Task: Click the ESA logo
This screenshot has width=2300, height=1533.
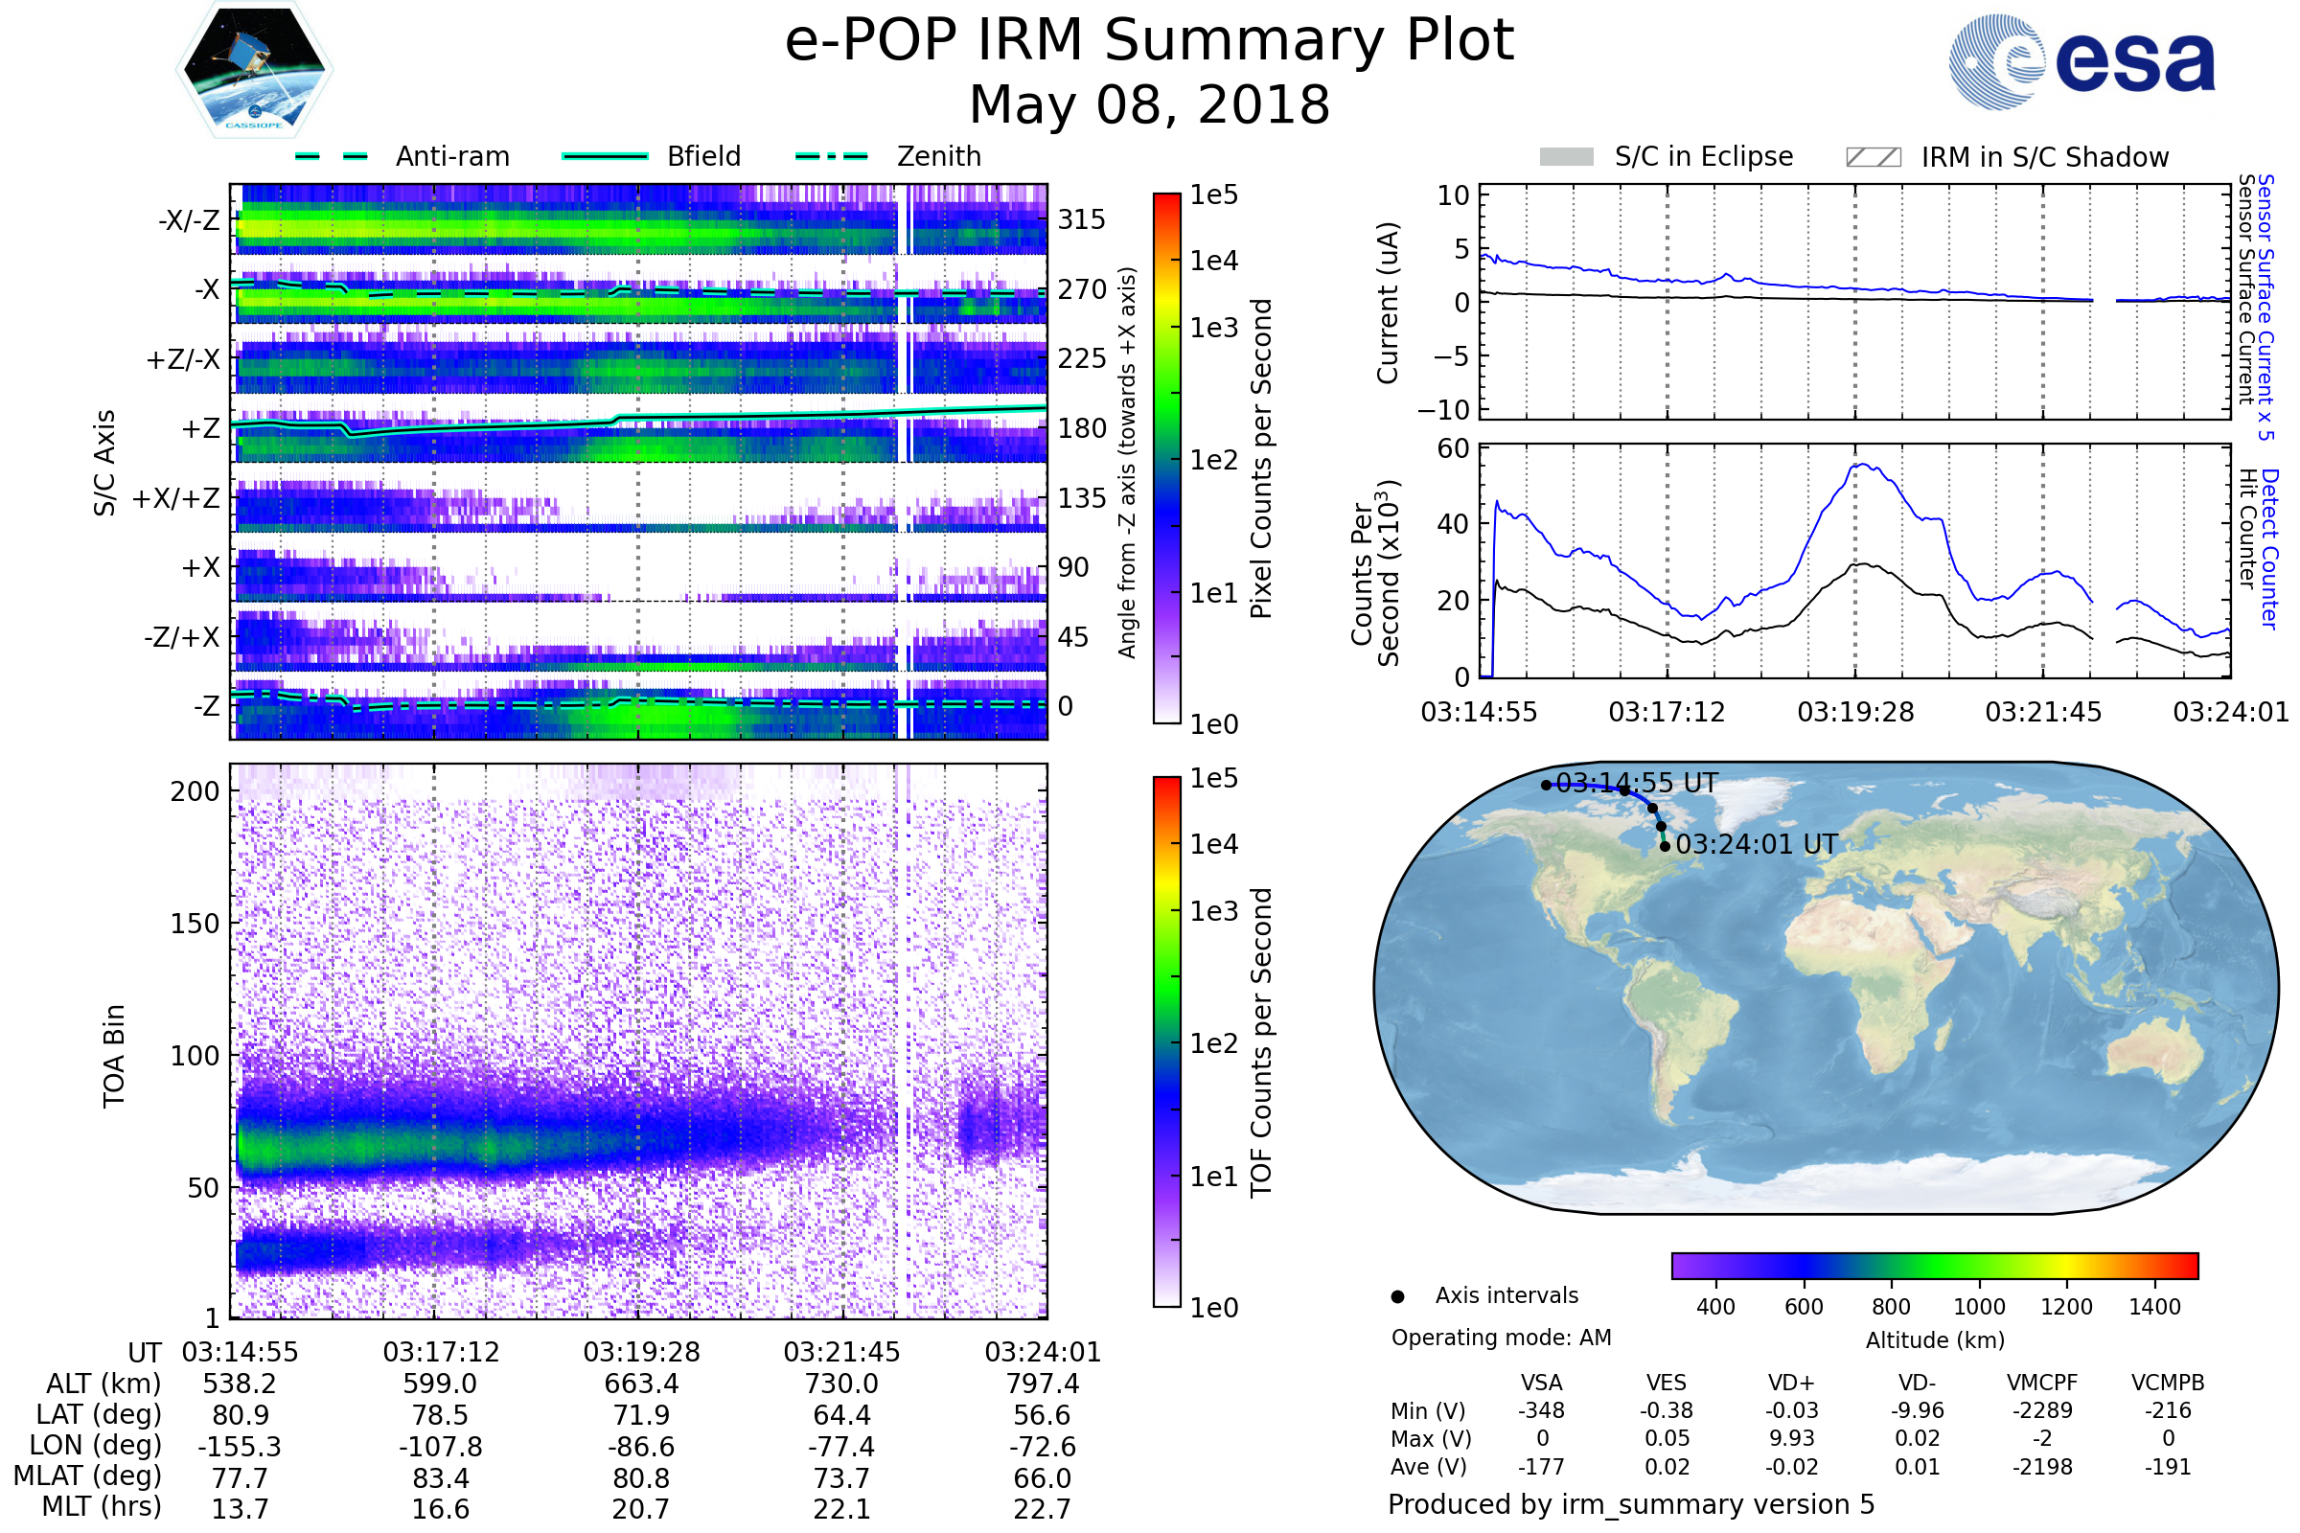Action: [2081, 62]
